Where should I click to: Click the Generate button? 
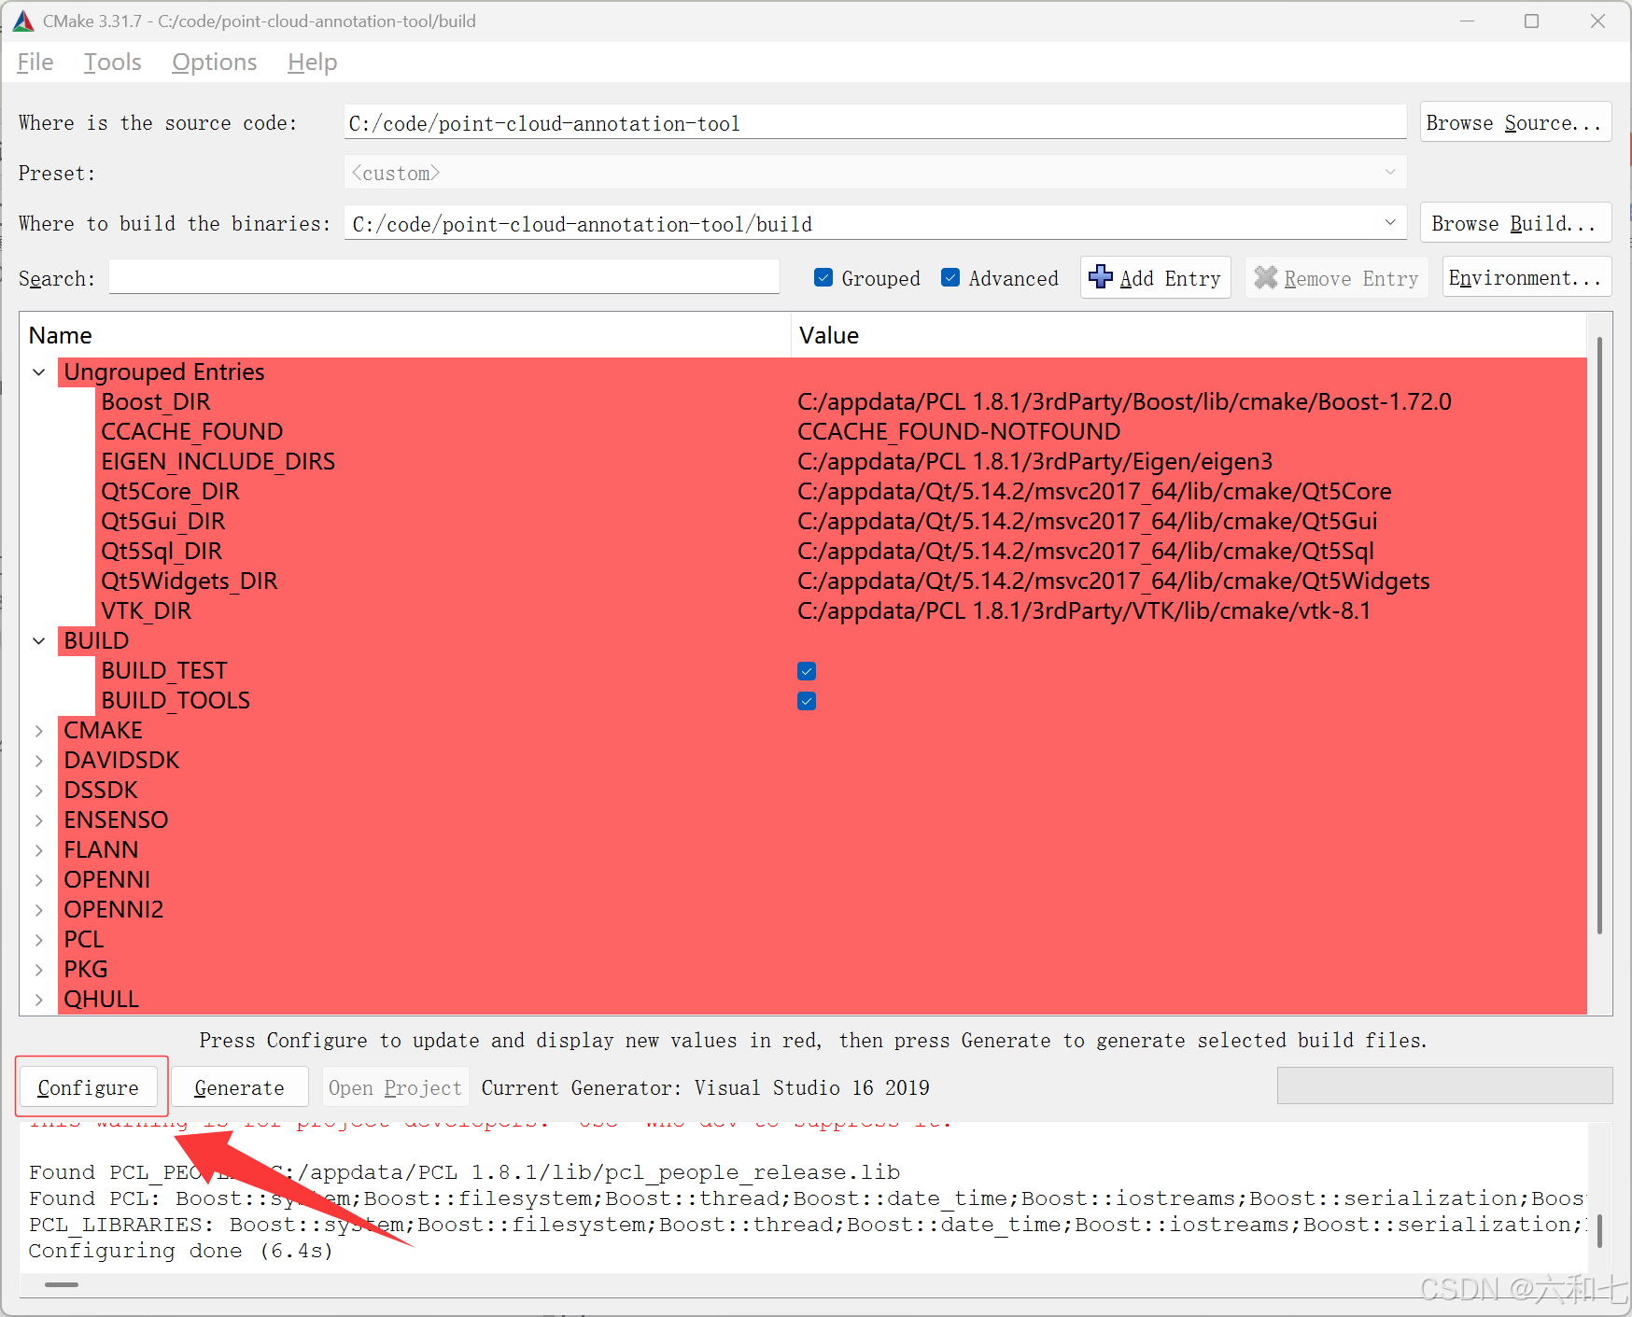tap(240, 1087)
